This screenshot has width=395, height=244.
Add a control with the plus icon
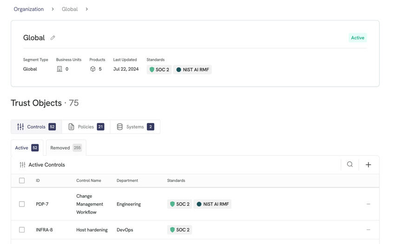click(368, 165)
